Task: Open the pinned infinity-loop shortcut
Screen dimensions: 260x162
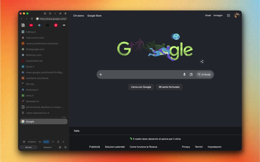Action: [x=64, y=25]
